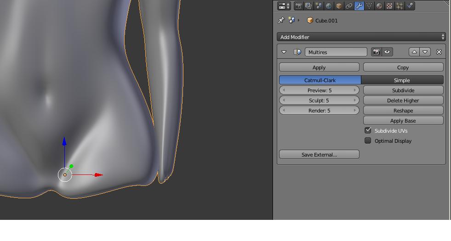Open the Render Layers properties tab
The image size is (451, 241).
tap(308, 6)
